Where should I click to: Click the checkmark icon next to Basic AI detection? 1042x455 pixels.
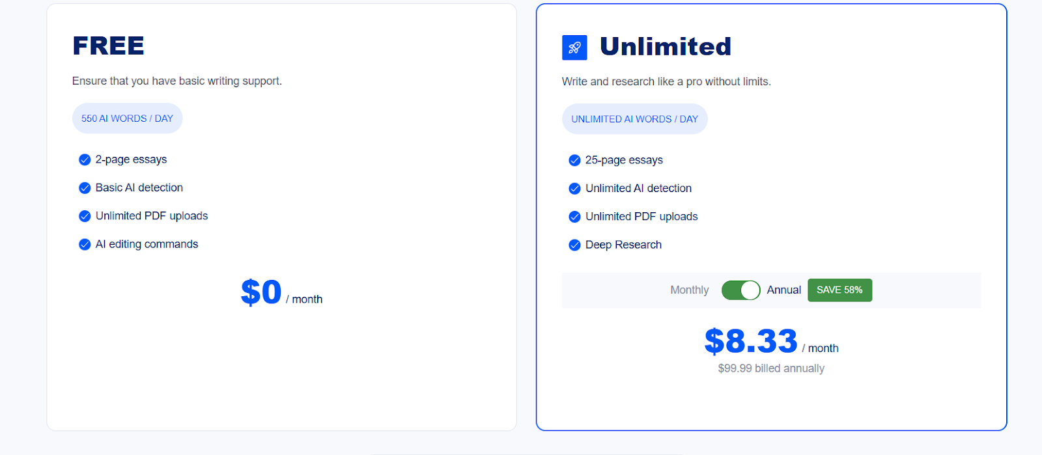point(85,188)
